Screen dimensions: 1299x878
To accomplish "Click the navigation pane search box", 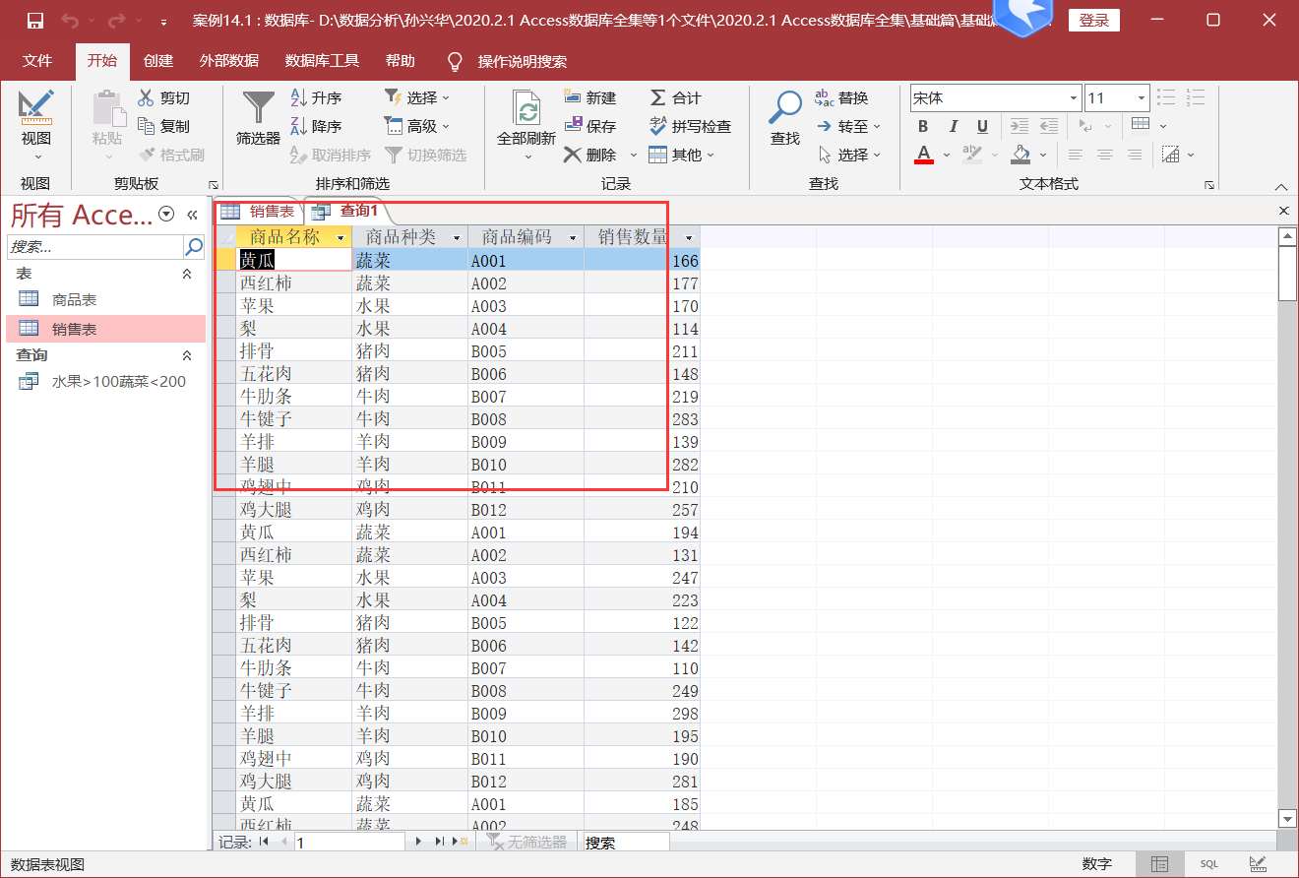I will coord(95,246).
